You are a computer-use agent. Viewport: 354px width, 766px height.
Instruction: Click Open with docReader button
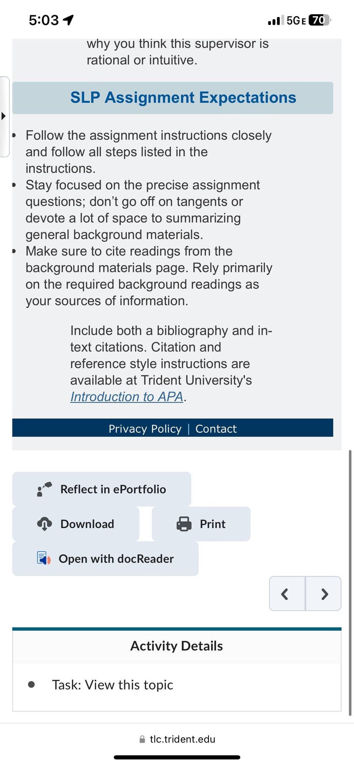click(x=105, y=559)
